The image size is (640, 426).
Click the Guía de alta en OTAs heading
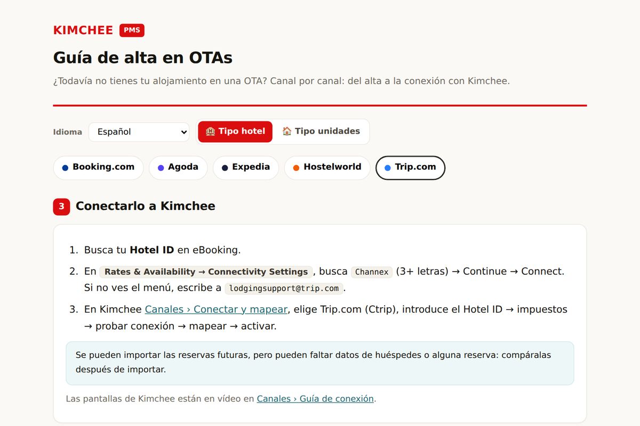[x=143, y=58]
